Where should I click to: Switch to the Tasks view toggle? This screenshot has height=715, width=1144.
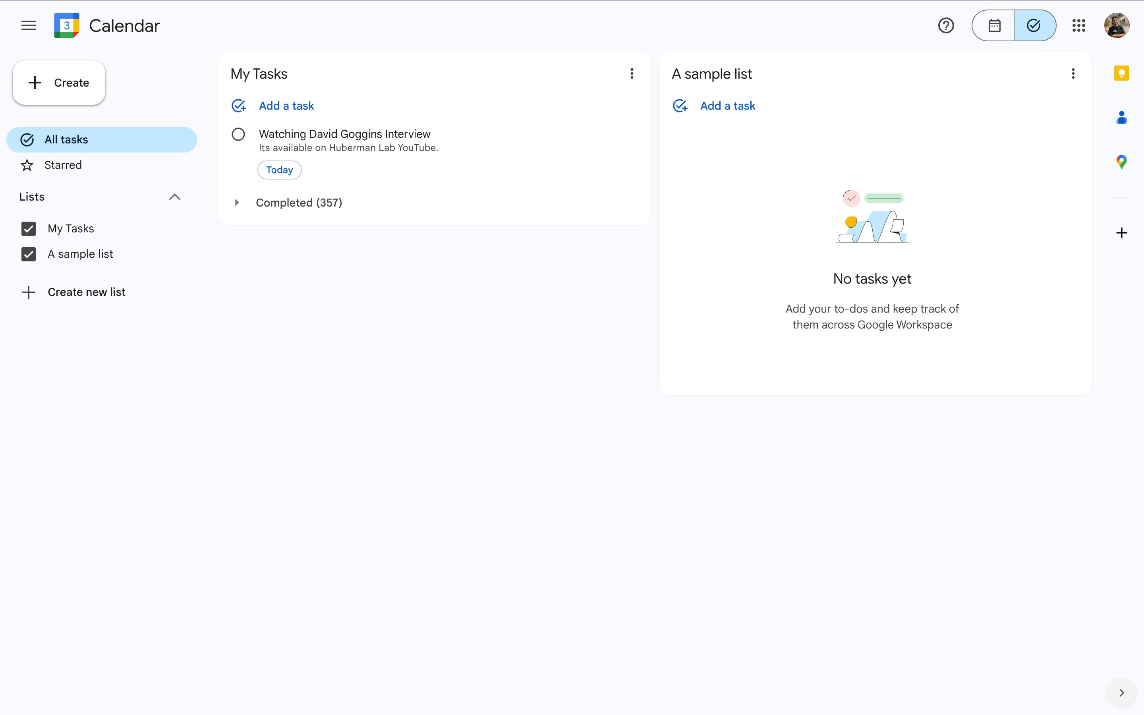[1035, 25]
